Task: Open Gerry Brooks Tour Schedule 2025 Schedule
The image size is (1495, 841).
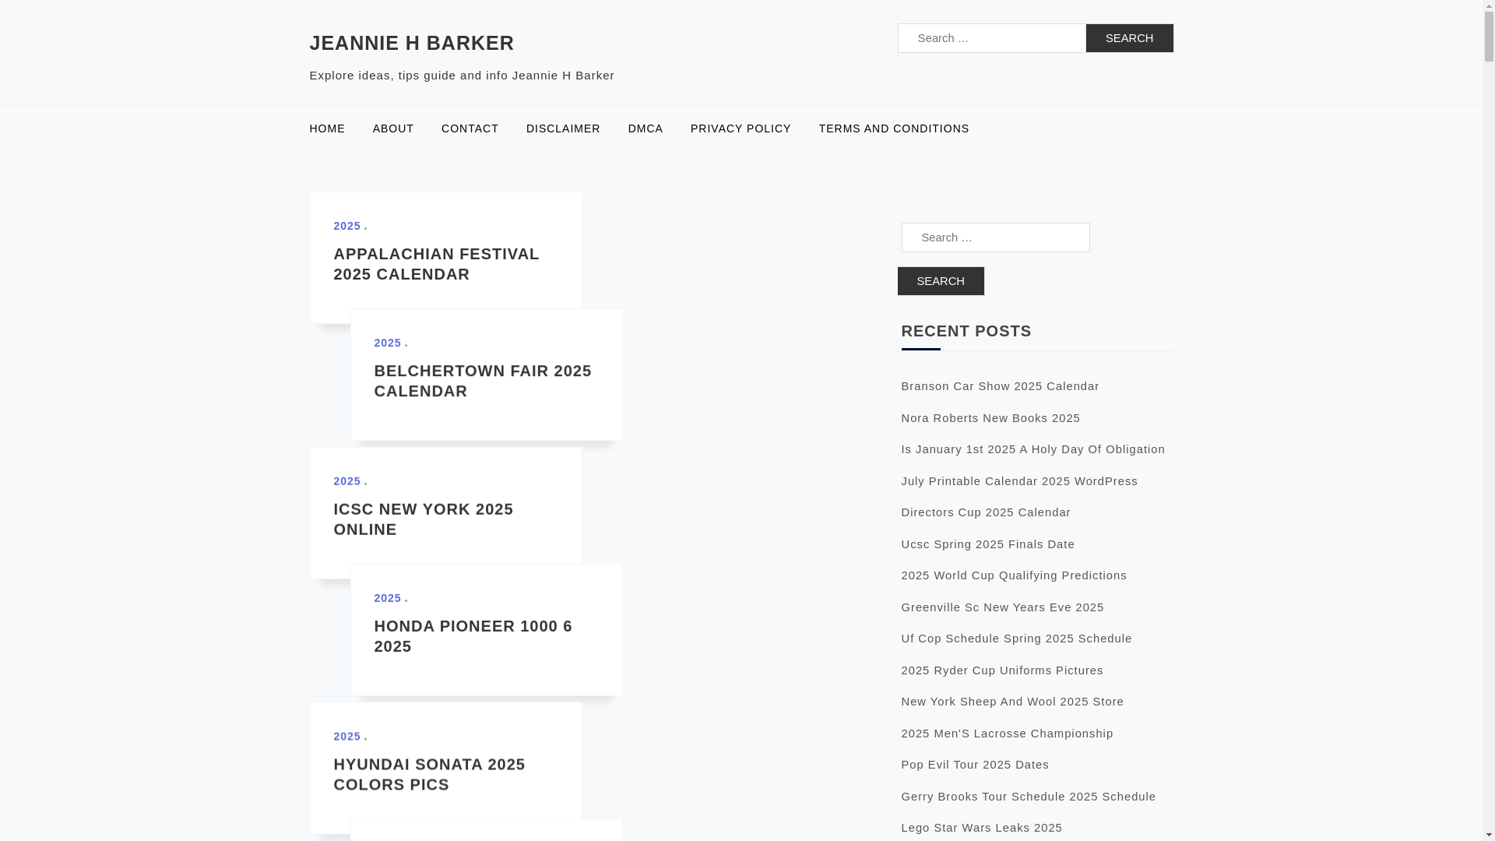Action: pos(1029,797)
